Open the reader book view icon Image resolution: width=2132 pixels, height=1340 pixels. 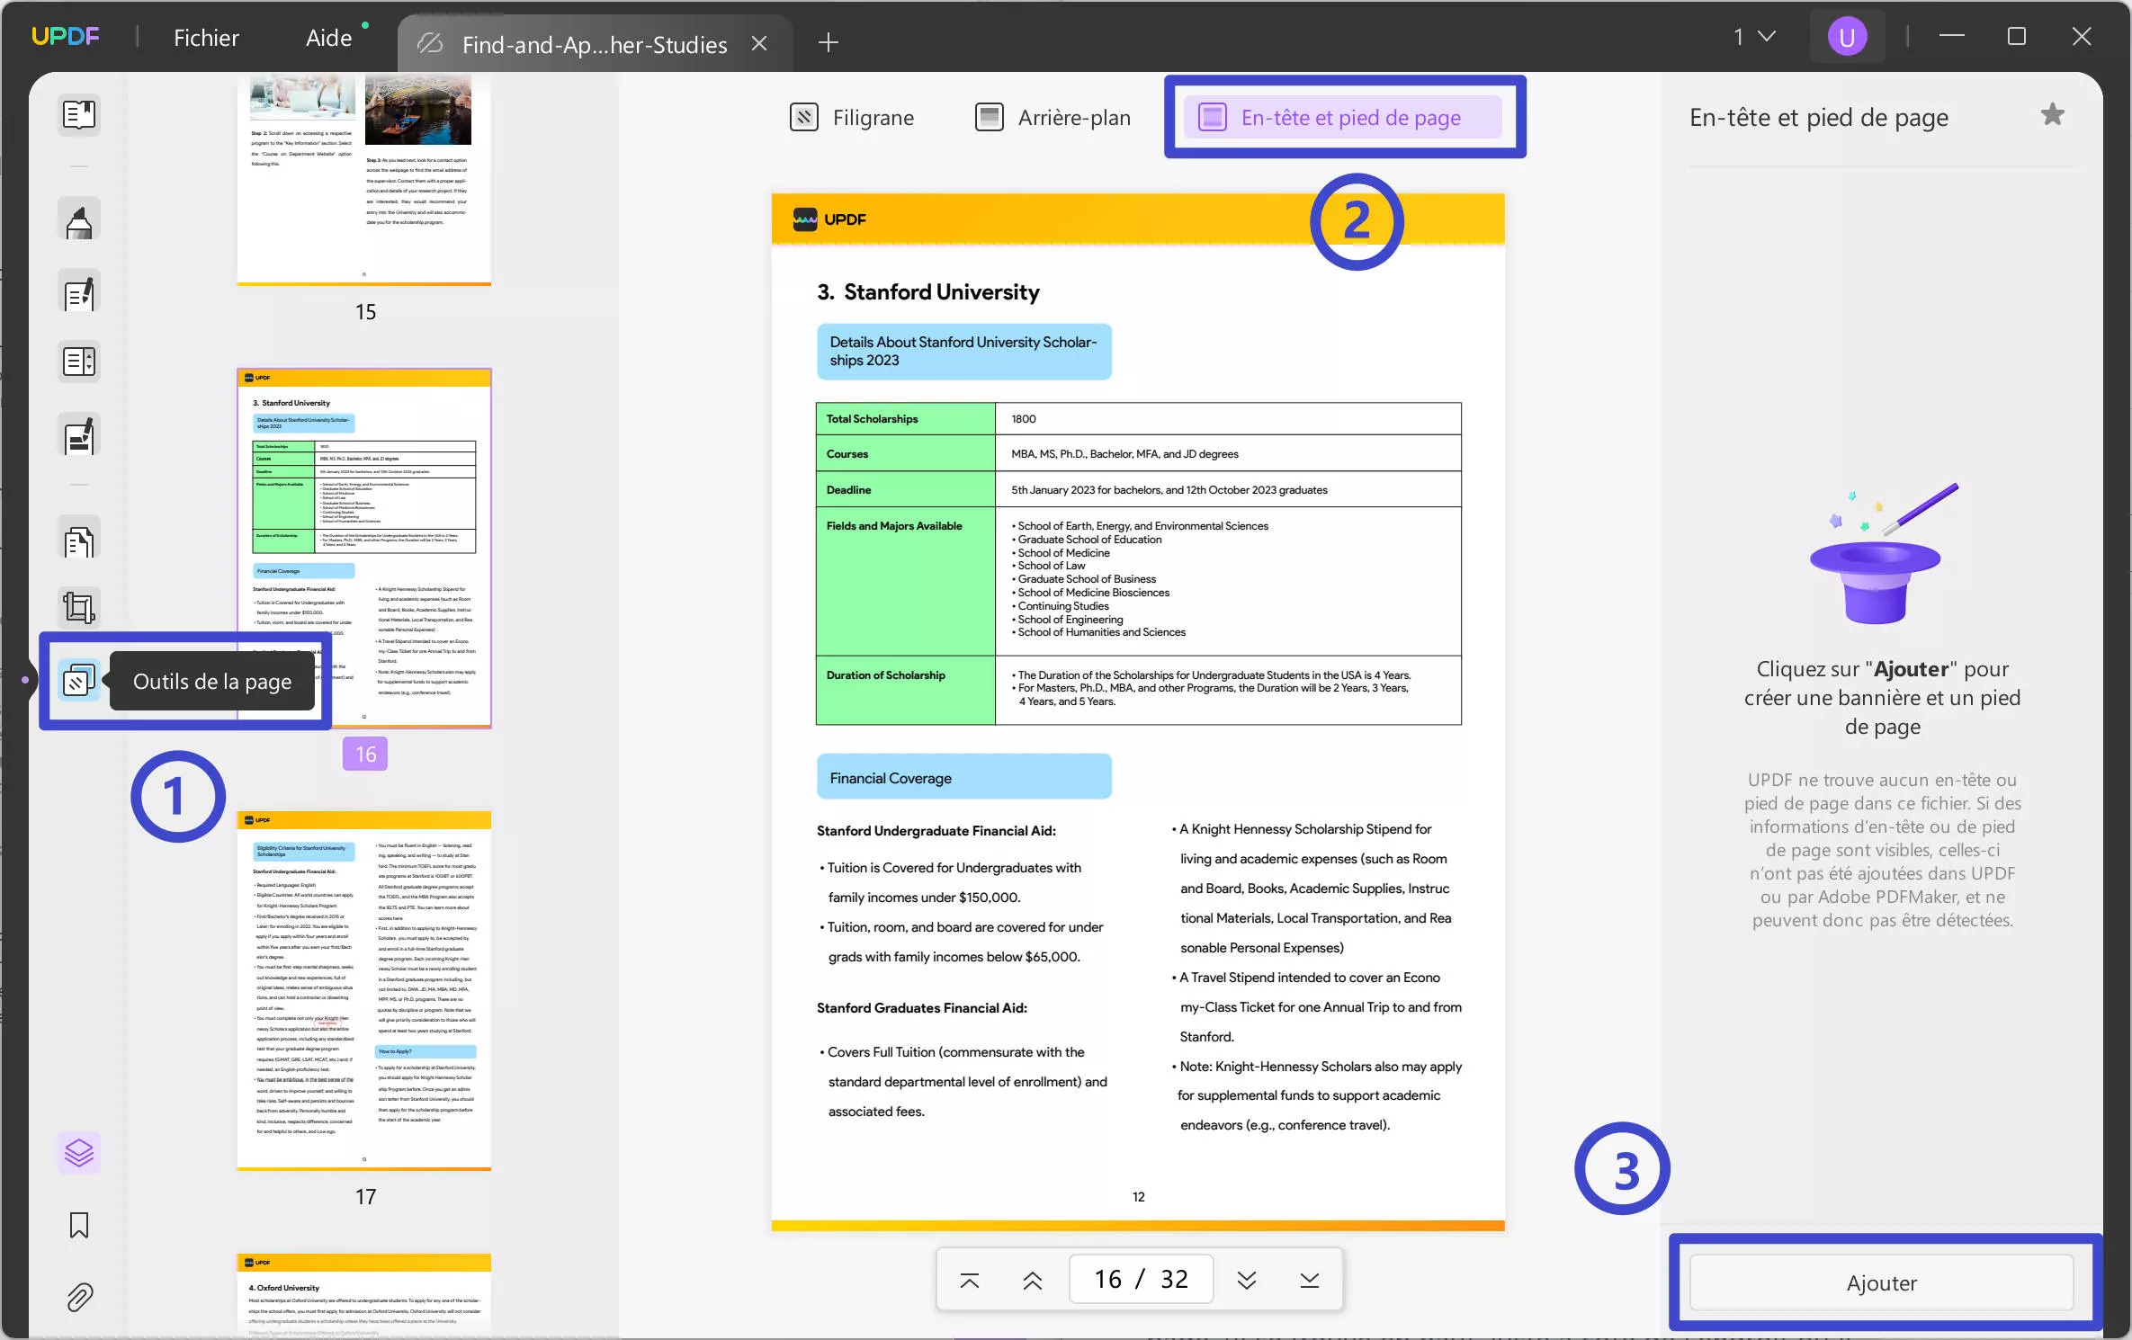click(79, 115)
